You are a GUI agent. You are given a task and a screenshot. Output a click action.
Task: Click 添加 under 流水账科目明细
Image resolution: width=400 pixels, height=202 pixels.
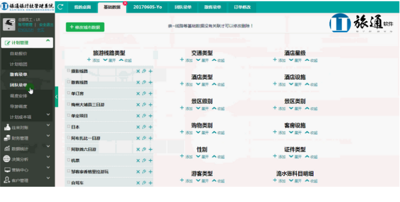pos(279,181)
